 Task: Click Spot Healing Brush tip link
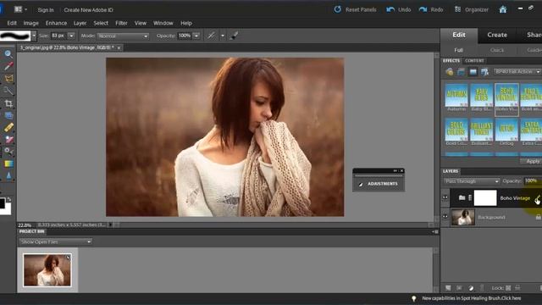tap(472, 298)
